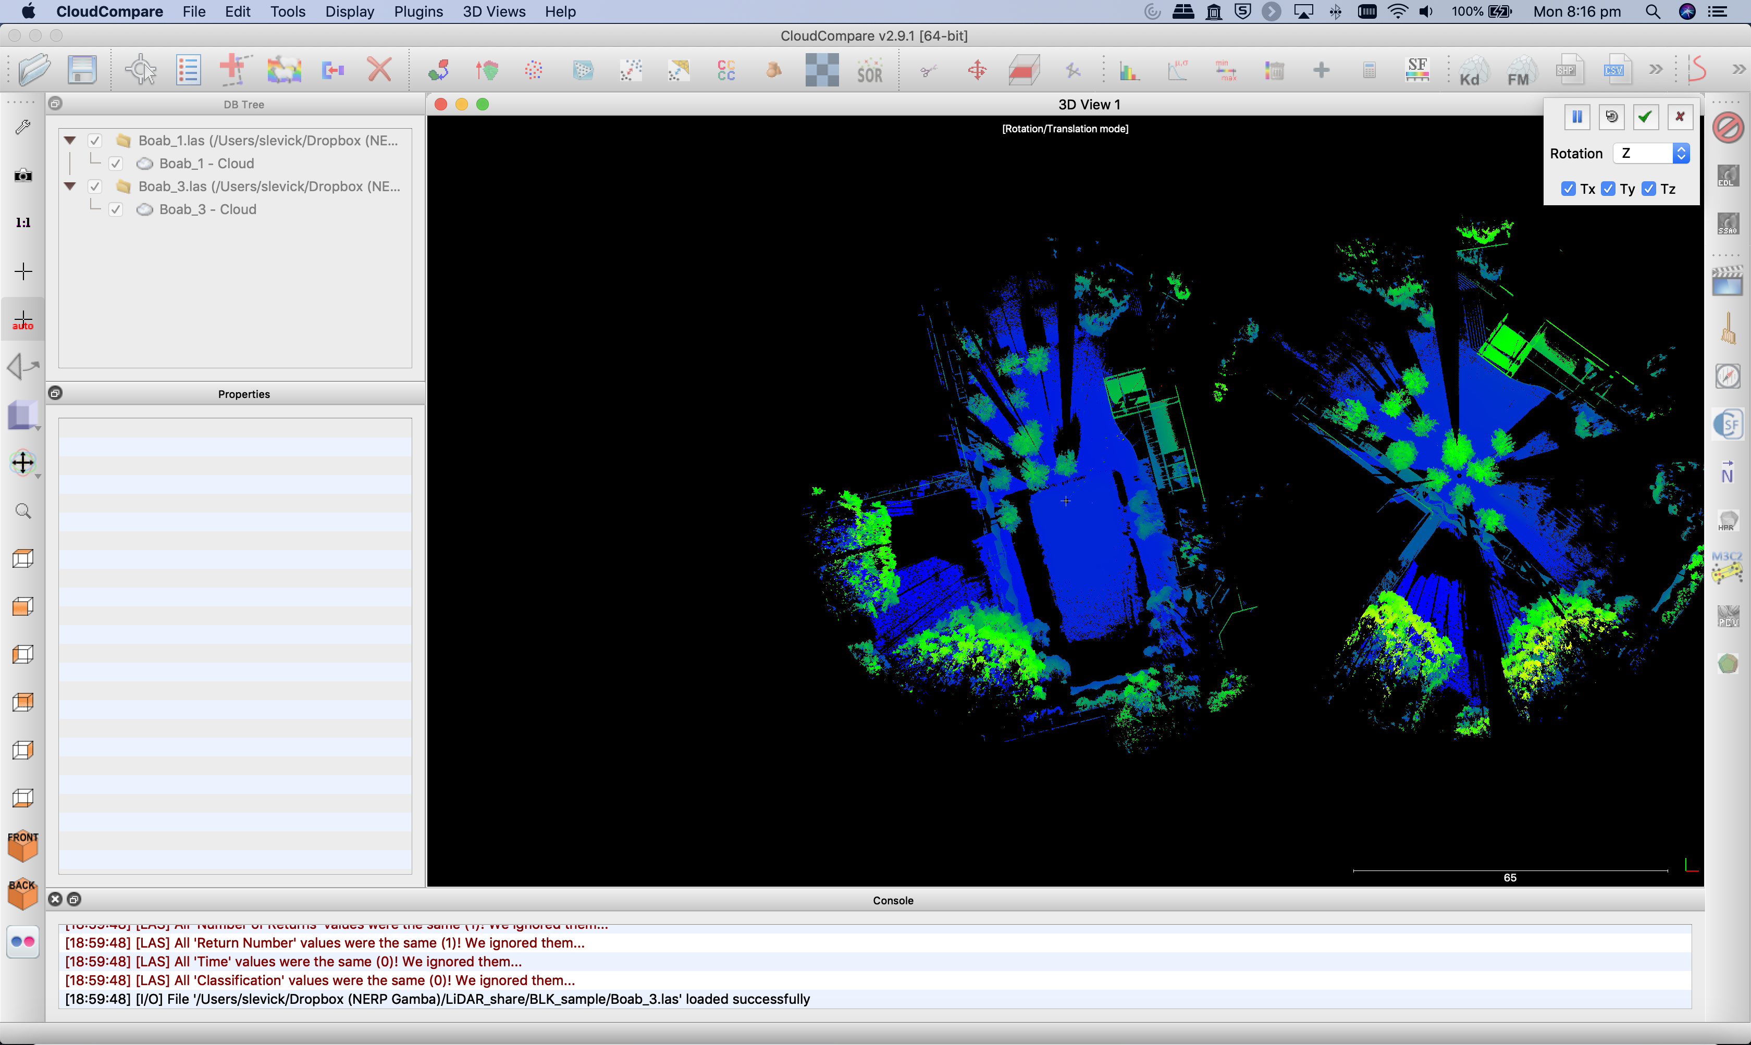Set zoom to 1:1 scale
The width and height of the screenshot is (1751, 1045).
[23, 222]
